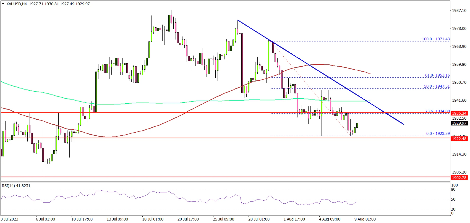The height and width of the screenshot is (223, 470).
Task: Select the blue descending trend line end
Action: (x=403, y=124)
